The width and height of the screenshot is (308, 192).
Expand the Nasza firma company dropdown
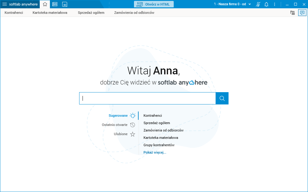(x=233, y=4)
